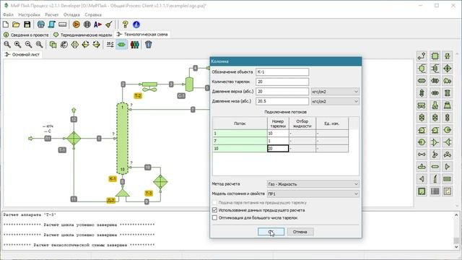Viewport: 462px width, 260px height.
Task: Click stream cell '7' in Поток column
Action: (x=240, y=141)
